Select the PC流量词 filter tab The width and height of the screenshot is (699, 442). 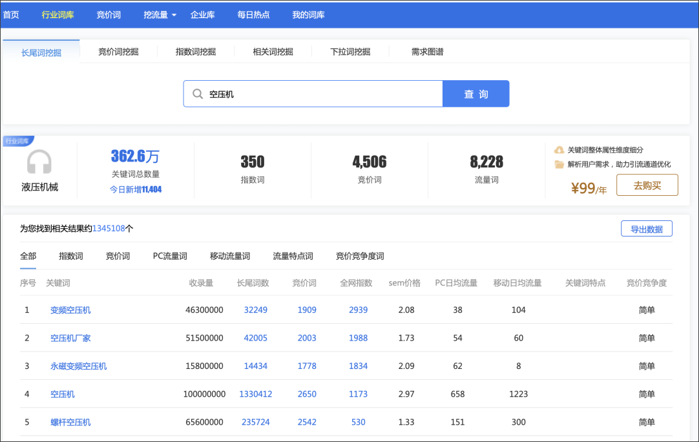[x=170, y=256]
